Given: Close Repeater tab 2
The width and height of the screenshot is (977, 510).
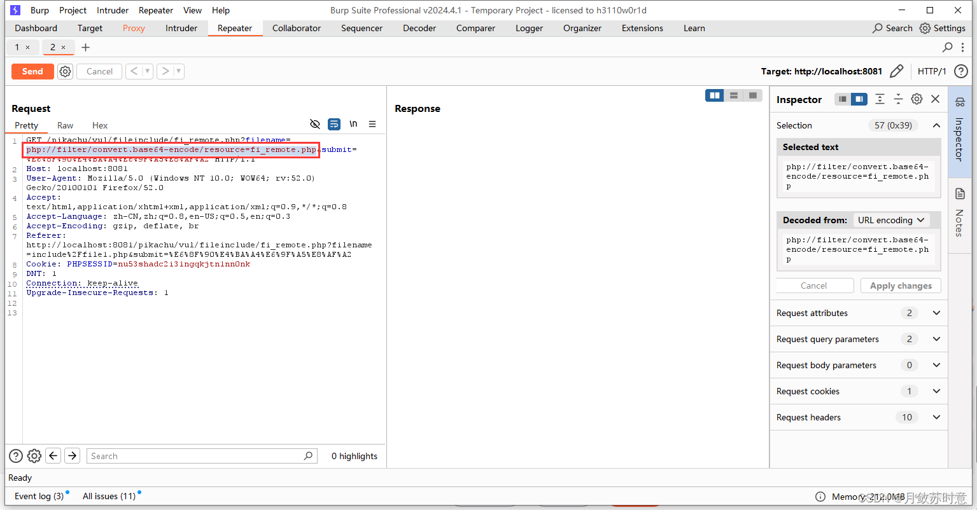Looking at the screenshot, I should tap(63, 48).
